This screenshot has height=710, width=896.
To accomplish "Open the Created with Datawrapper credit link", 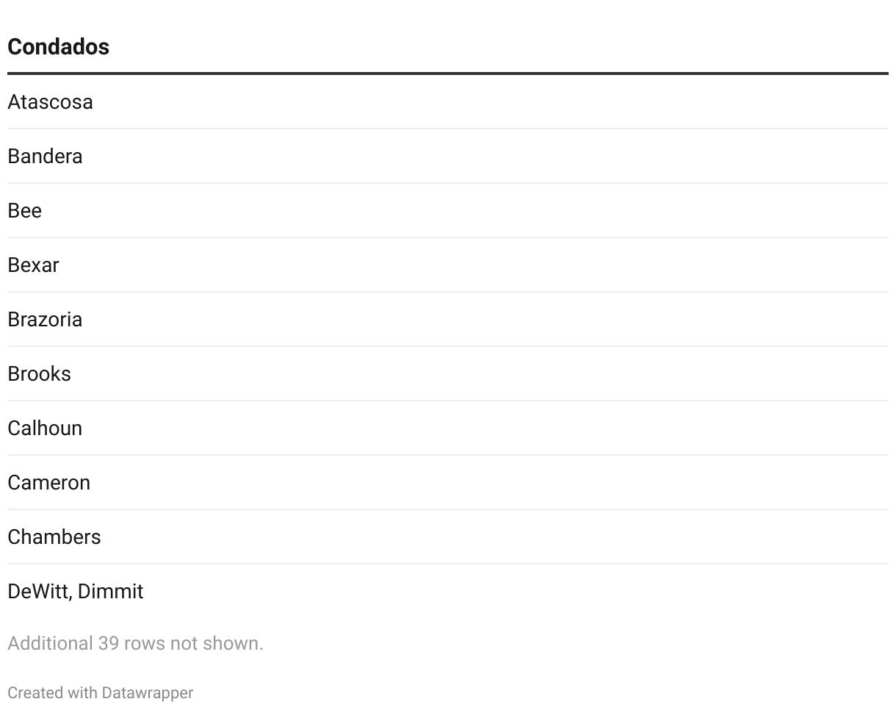I will click(x=100, y=693).
